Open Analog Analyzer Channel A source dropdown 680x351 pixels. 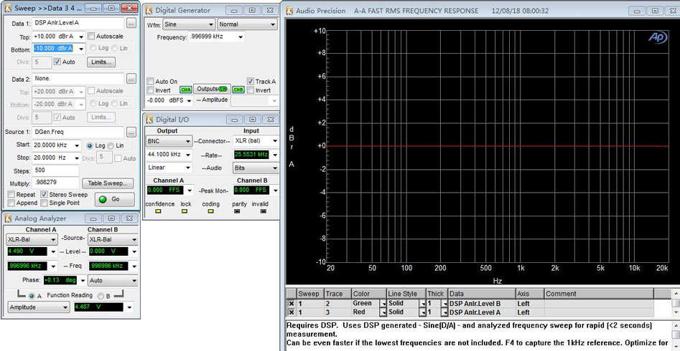(x=32, y=239)
